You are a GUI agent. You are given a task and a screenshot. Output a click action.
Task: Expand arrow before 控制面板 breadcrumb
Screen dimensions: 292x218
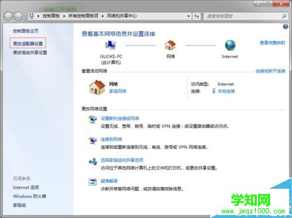coord(39,16)
